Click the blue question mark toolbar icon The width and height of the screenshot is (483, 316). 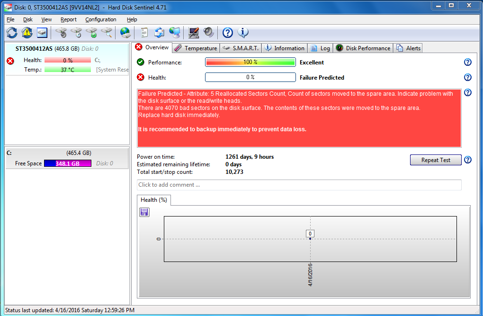point(228,33)
